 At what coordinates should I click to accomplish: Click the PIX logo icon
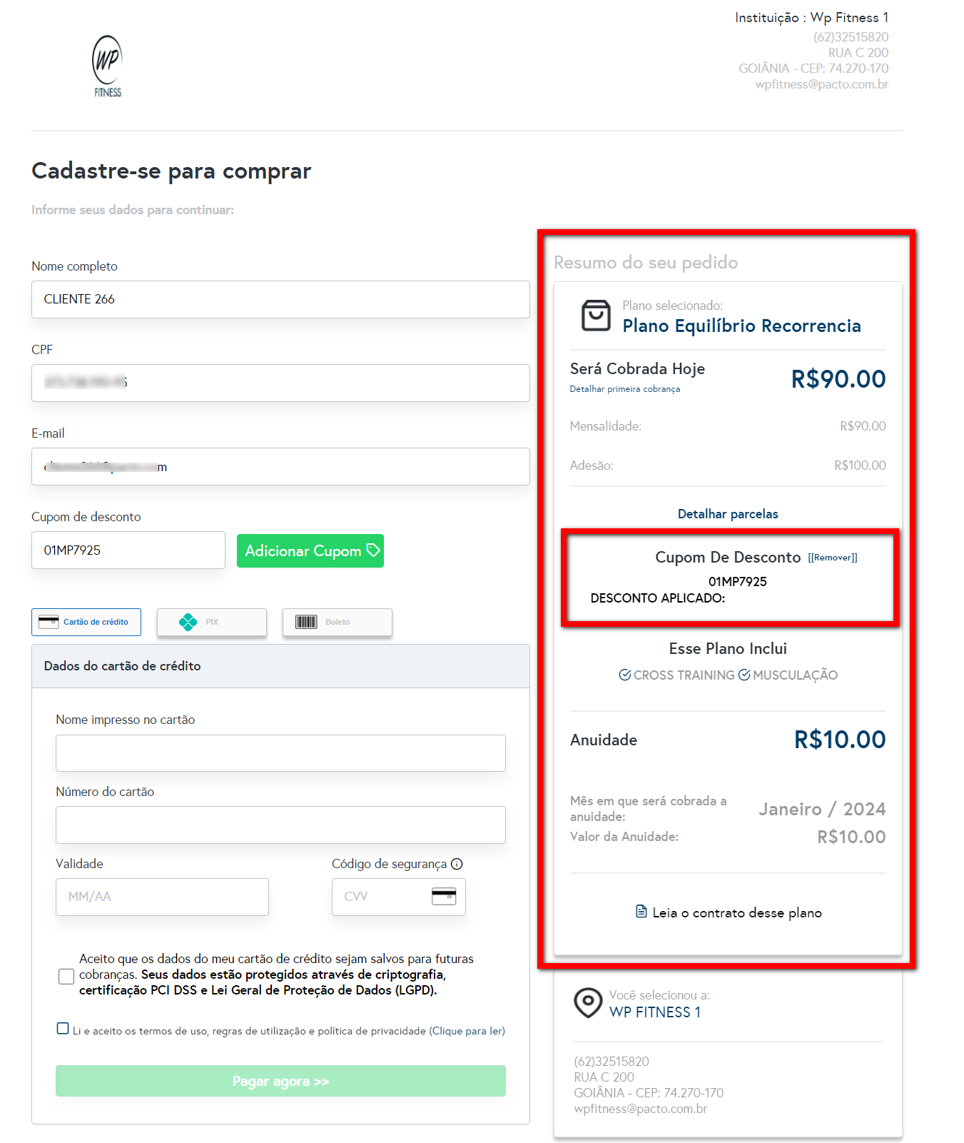pos(188,622)
